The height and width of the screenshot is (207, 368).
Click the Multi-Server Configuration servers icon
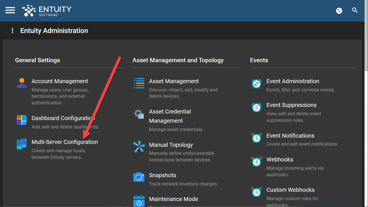click(x=22, y=144)
